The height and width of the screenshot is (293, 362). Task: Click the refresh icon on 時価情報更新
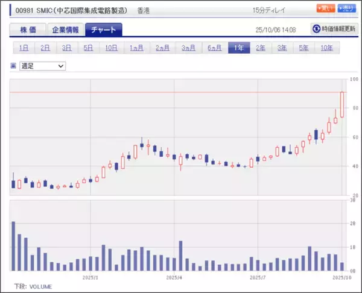tap(317, 28)
